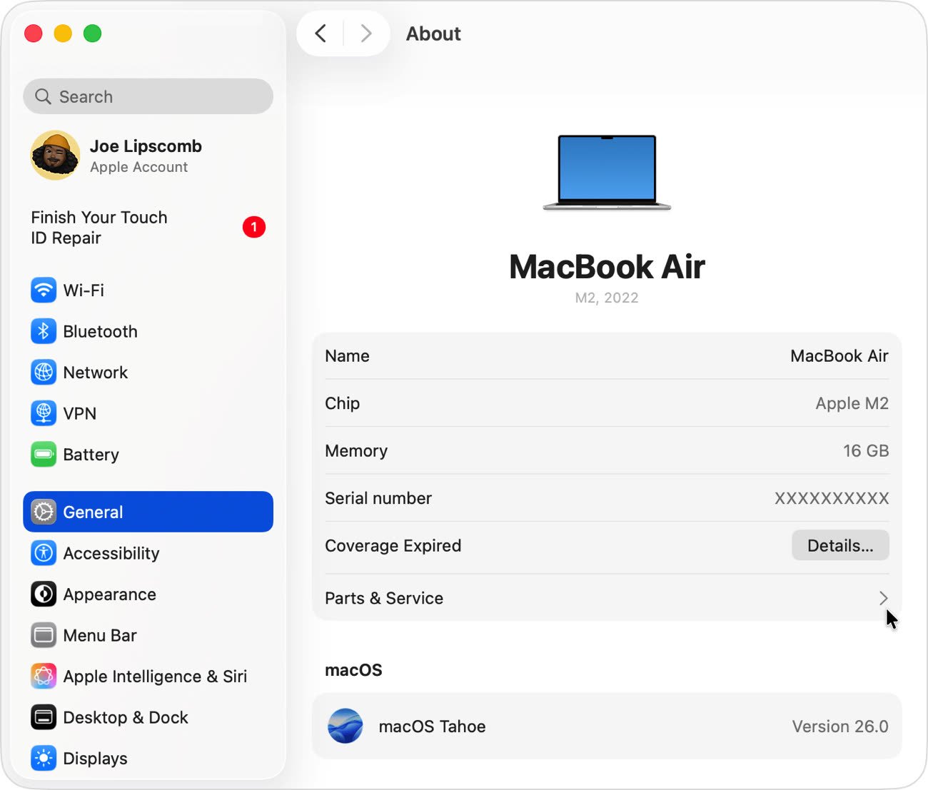This screenshot has width=928, height=790.
Task: Click the Version 26.0 text
Action: point(839,726)
